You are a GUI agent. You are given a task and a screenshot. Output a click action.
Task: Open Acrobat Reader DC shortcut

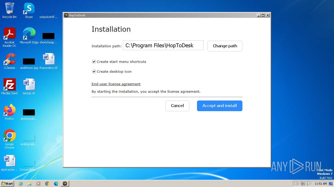9,37
